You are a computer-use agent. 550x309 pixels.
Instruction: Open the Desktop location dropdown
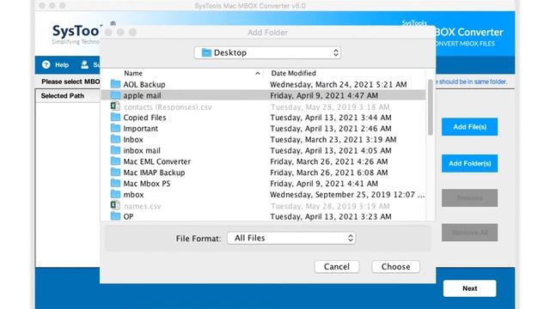pos(267,52)
